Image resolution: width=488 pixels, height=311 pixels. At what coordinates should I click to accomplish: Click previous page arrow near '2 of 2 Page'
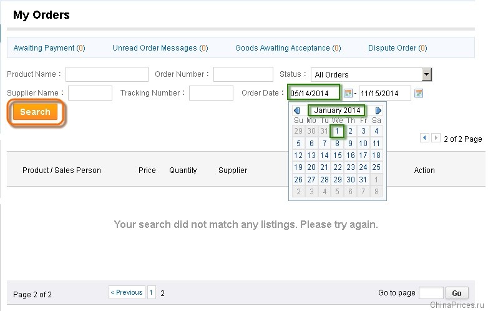424,137
